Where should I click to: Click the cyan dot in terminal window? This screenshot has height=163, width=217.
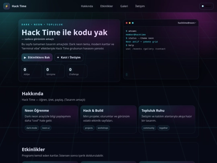pos(133,23)
